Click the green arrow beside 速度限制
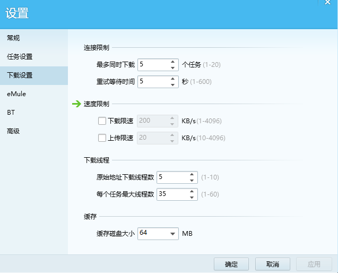The image size is (338, 273). (x=76, y=104)
